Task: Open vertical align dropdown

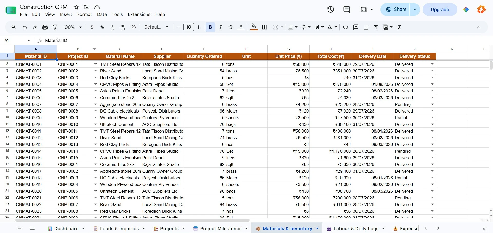Action: [x=306, y=27]
